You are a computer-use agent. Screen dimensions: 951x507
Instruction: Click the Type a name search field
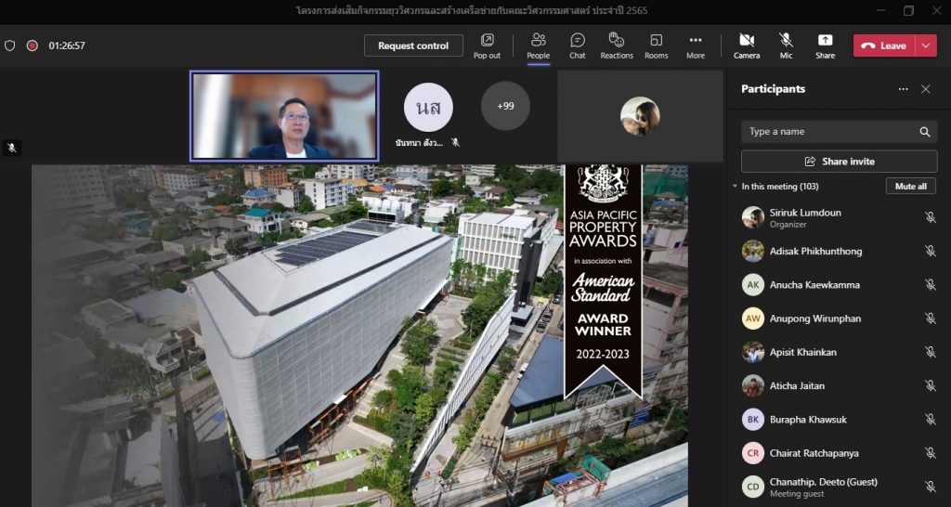(831, 132)
